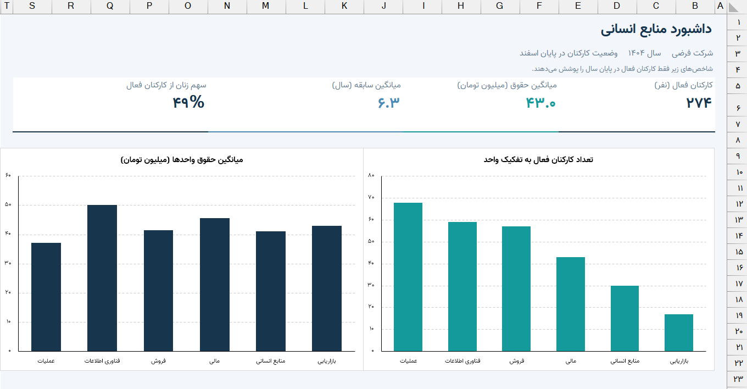The width and height of the screenshot is (747, 389).
Task: Select the teal فناوری اطلاعات bar in headcount chart
Action: coord(462,286)
